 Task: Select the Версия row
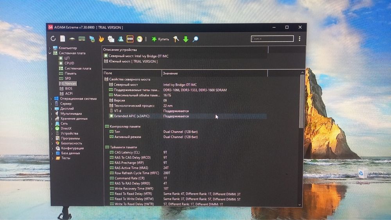188,100
